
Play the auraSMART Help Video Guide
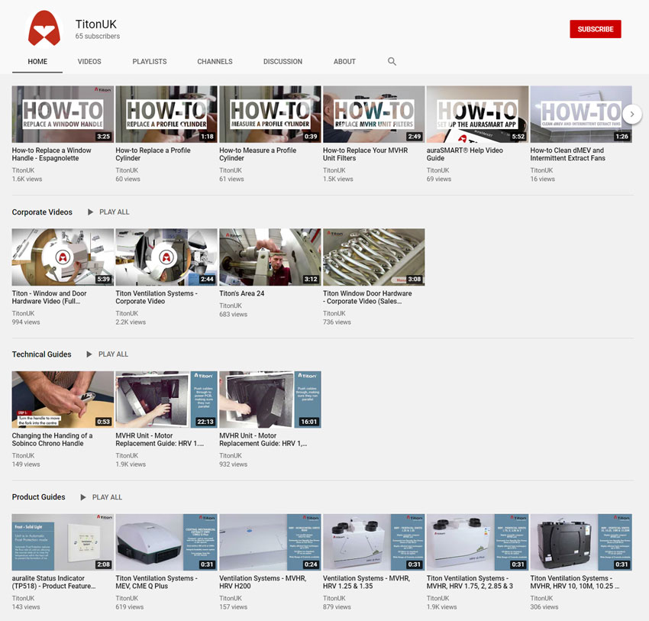click(x=477, y=113)
